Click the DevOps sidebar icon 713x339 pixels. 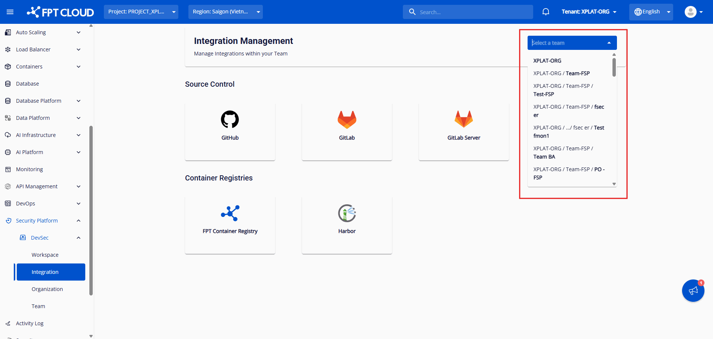pyautogui.click(x=8, y=204)
